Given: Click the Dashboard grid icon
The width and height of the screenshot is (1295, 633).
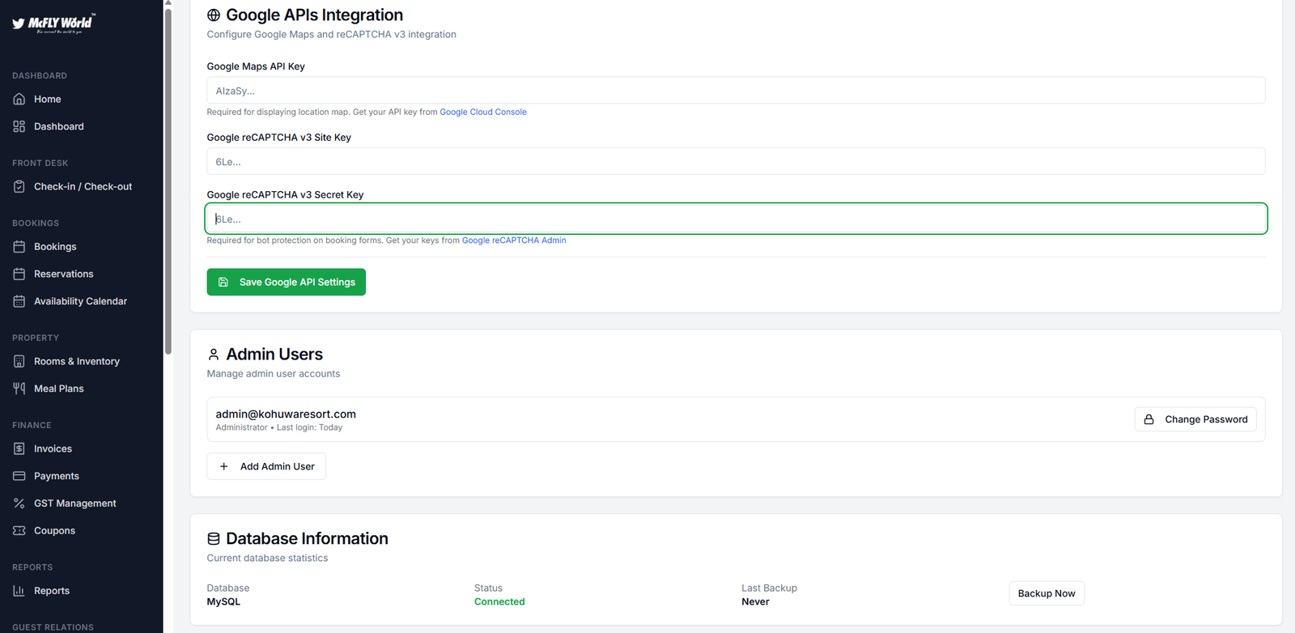Looking at the screenshot, I should [x=19, y=126].
